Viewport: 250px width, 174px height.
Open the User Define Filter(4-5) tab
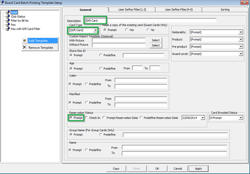click(x=179, y=9)
